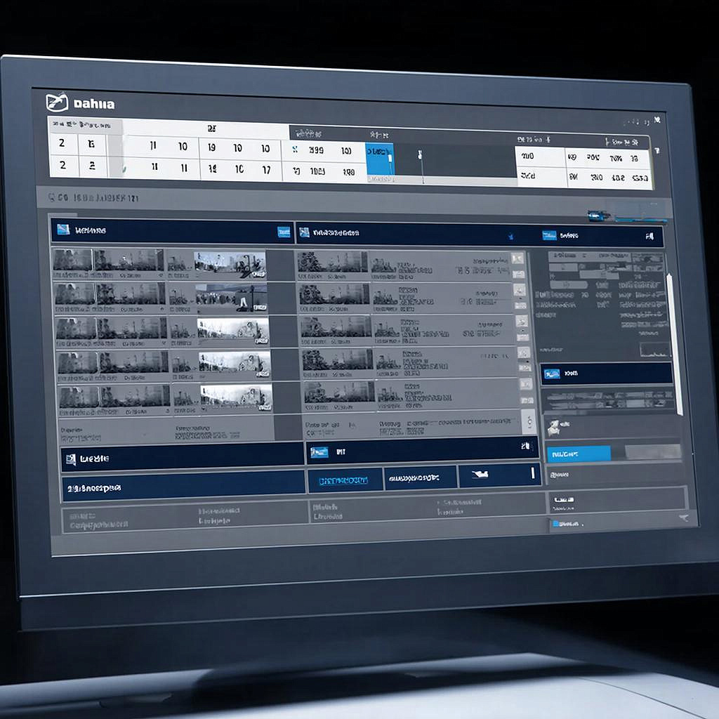Click the blue button ending the left panel header
Viewport: 719px width, 719px height.
coord(284,232)
